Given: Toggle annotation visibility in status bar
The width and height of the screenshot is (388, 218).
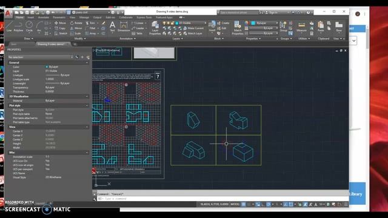Looking at the screenshot, I should [x=305, y=205].
